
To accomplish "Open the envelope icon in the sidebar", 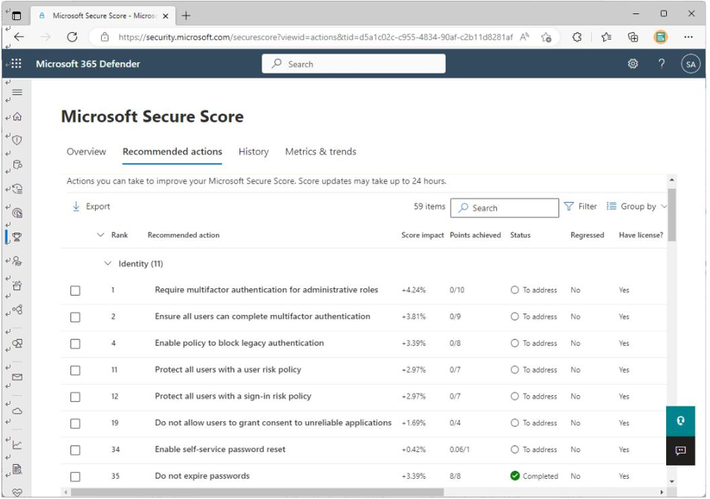I will [x=17, y=376].
